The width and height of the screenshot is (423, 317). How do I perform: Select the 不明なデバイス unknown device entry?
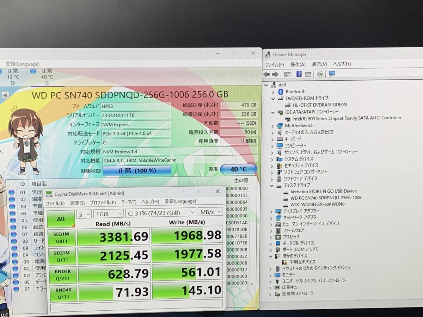pos(302,262)
